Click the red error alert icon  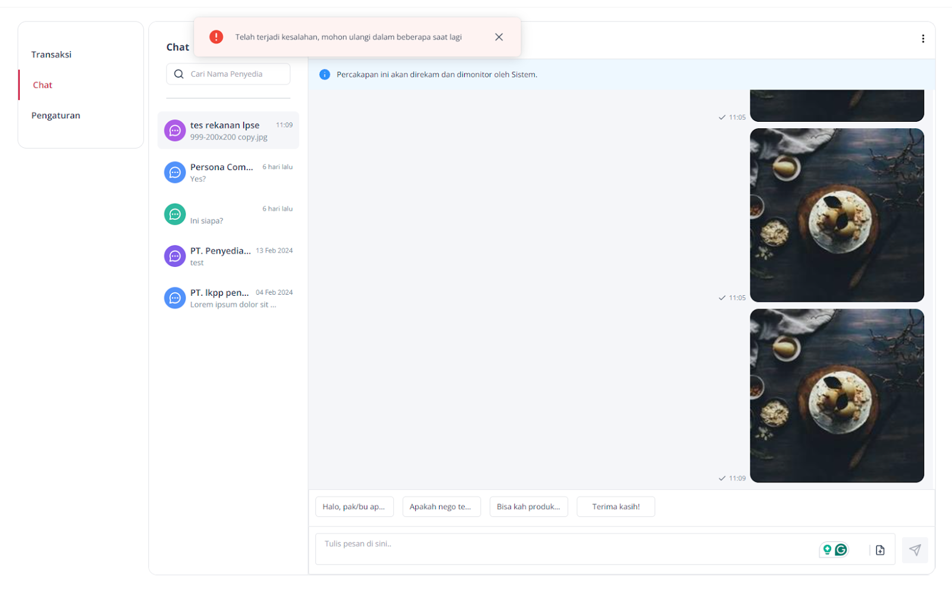216,37
